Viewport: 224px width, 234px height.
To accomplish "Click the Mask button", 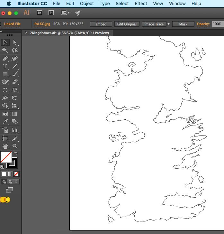I will coord(183,24).
